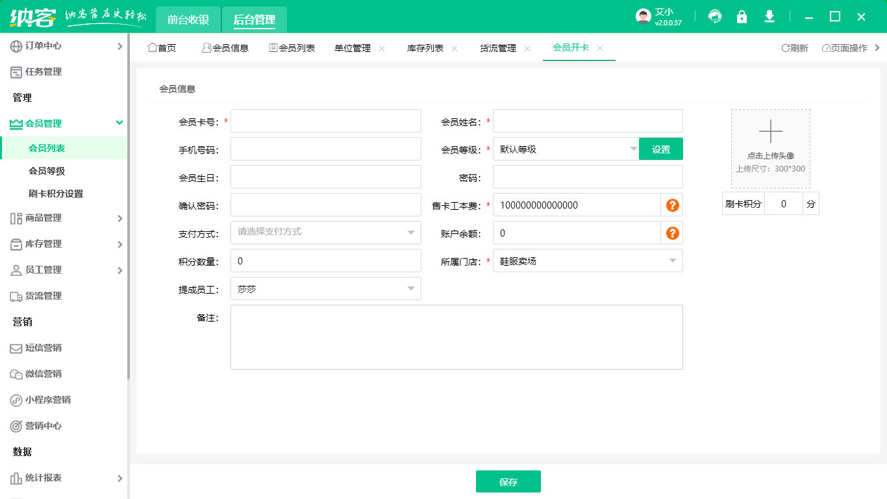Click the help icon beside 售卡工本费 field

[x=672, y=204]
